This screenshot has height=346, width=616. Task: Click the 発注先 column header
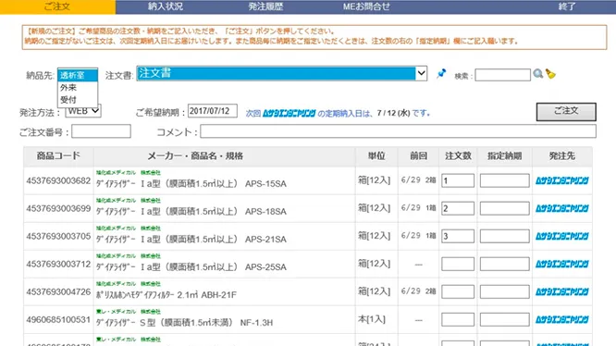pyautogui.click(x=562, y=156)
